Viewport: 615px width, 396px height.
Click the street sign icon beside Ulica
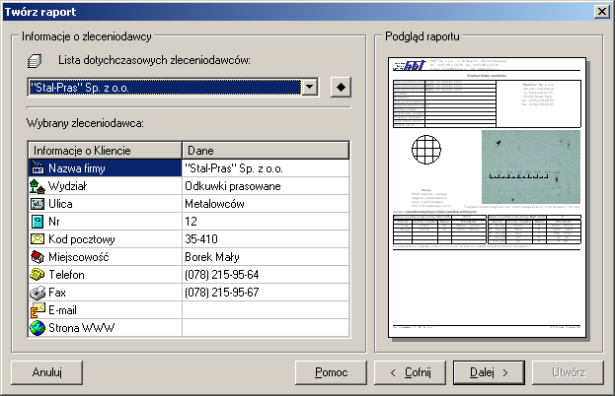[x=38, y=204]
